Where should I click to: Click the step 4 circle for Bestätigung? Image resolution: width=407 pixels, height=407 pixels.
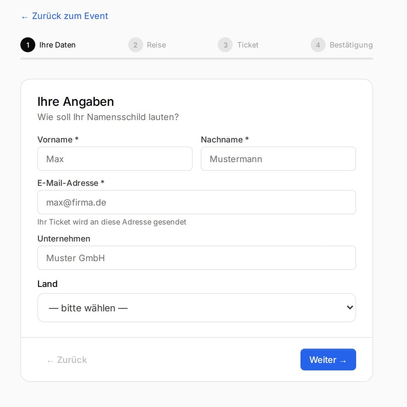(318, 45)
